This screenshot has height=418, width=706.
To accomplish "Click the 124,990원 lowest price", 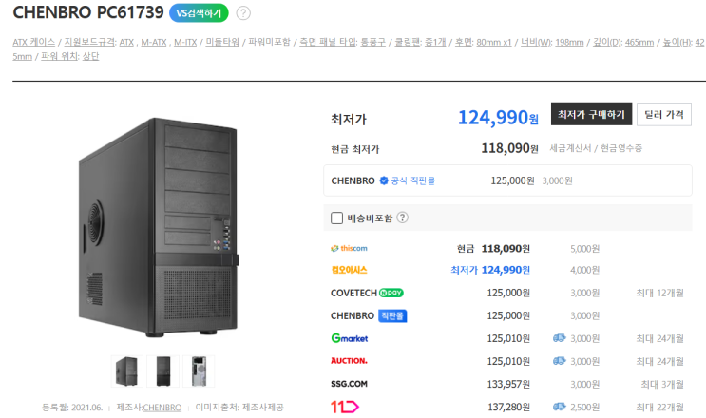I will click(x=498, y=118).
